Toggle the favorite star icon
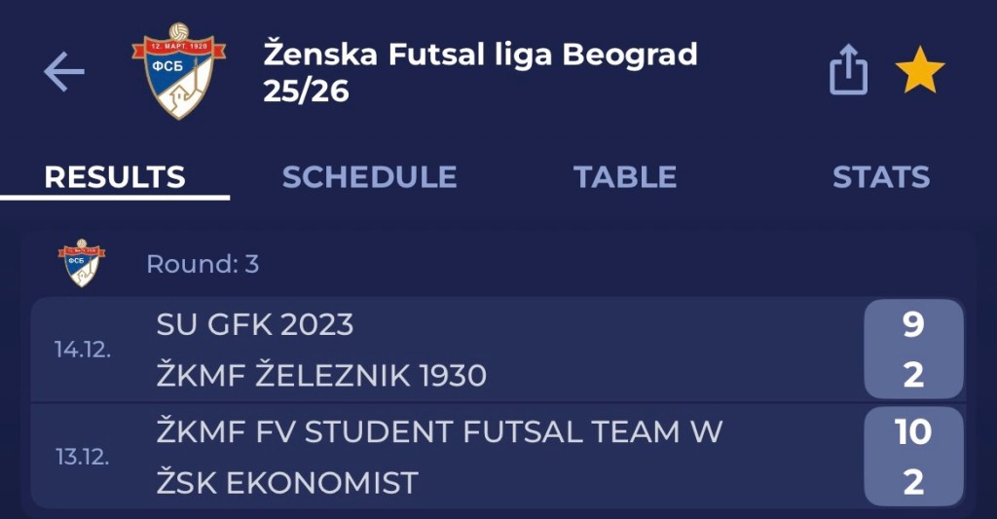 [x=919, y=72]
